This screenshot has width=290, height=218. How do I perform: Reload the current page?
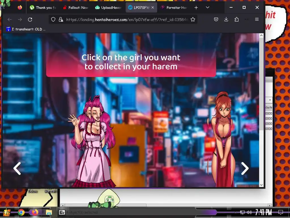[30, 20]
